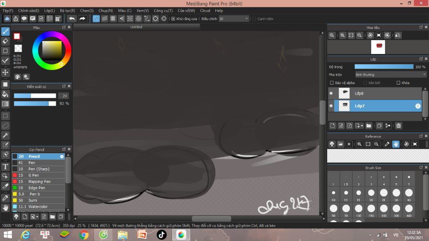Adjust the layer Độ trong opacity slider
The height and width of the screenshot is (241, 429).
pyautogui.click(x=384, y=67)
